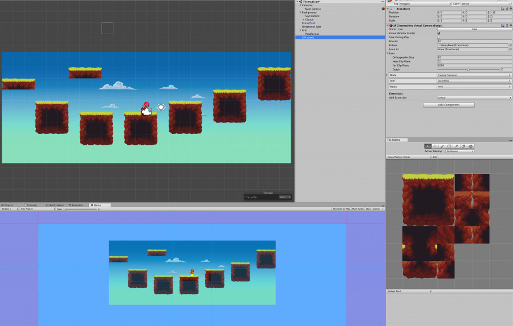The width and height of the screenshot is (513, 326).
Task: Open the Aim dropdown
Action: 474,81
